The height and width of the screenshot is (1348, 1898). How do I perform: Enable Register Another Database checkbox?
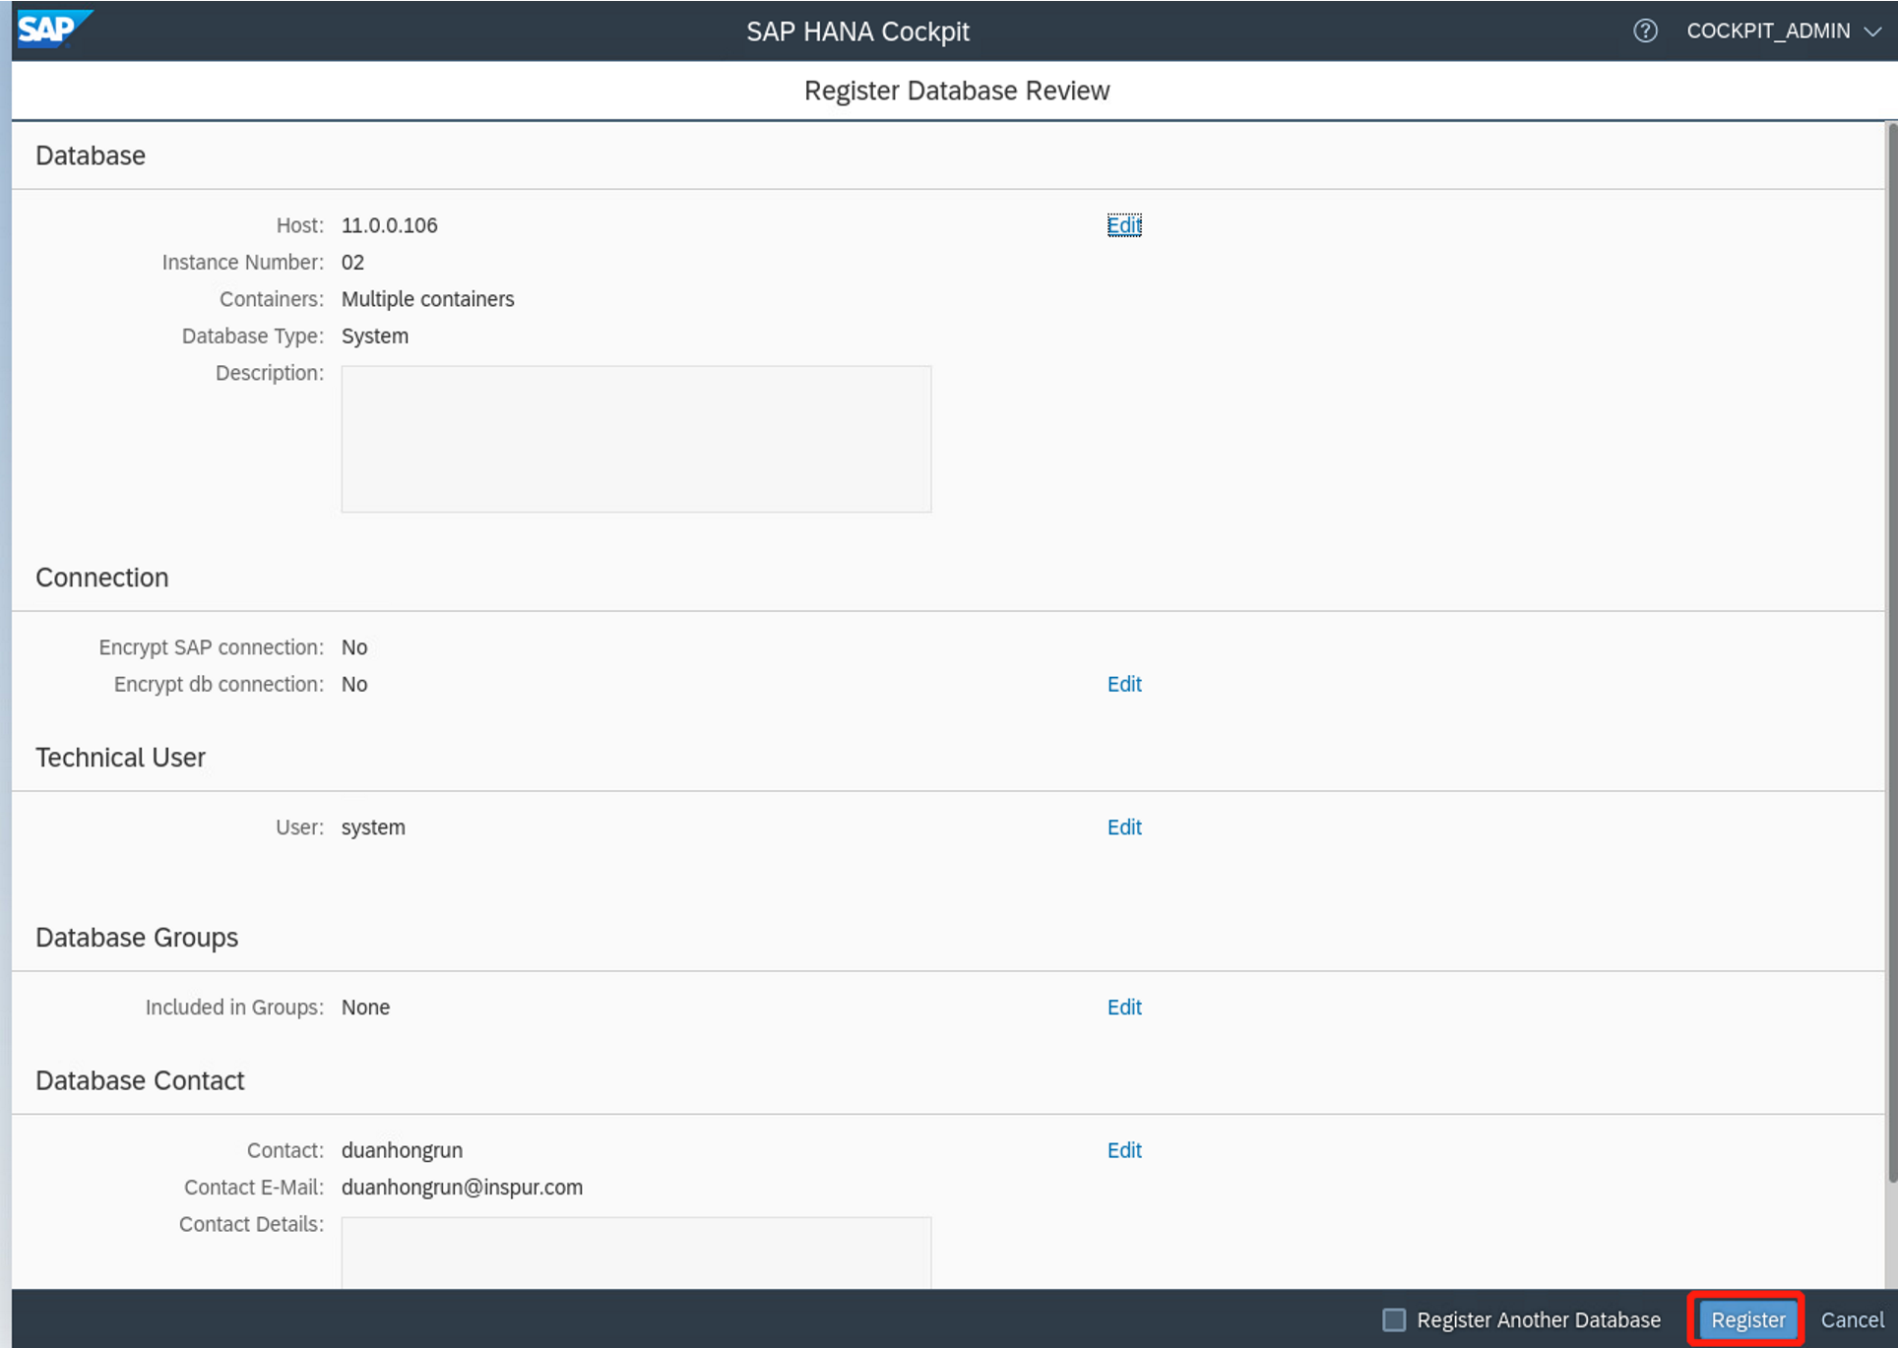coord(1394,1319)
